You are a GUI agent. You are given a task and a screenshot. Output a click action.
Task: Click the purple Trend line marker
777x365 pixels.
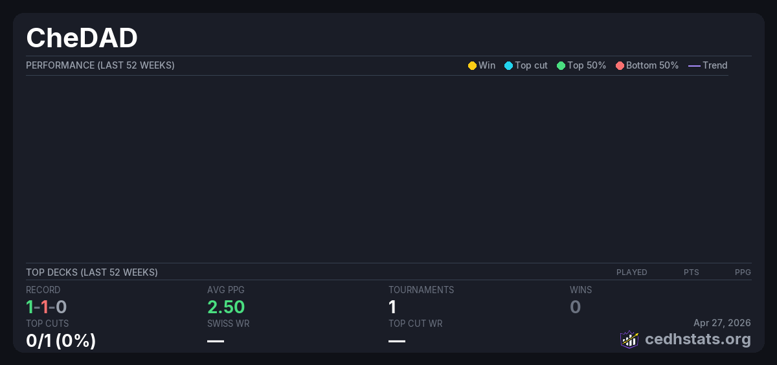click(694, 65)
